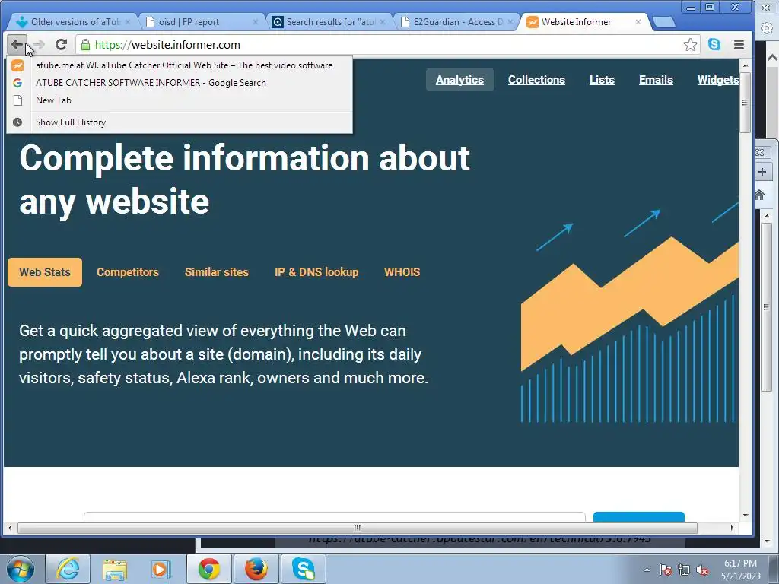The height and width of the screenshot is (584, 779).
Task: Click the address bar URL field
Action: click(x=387, y=45)
